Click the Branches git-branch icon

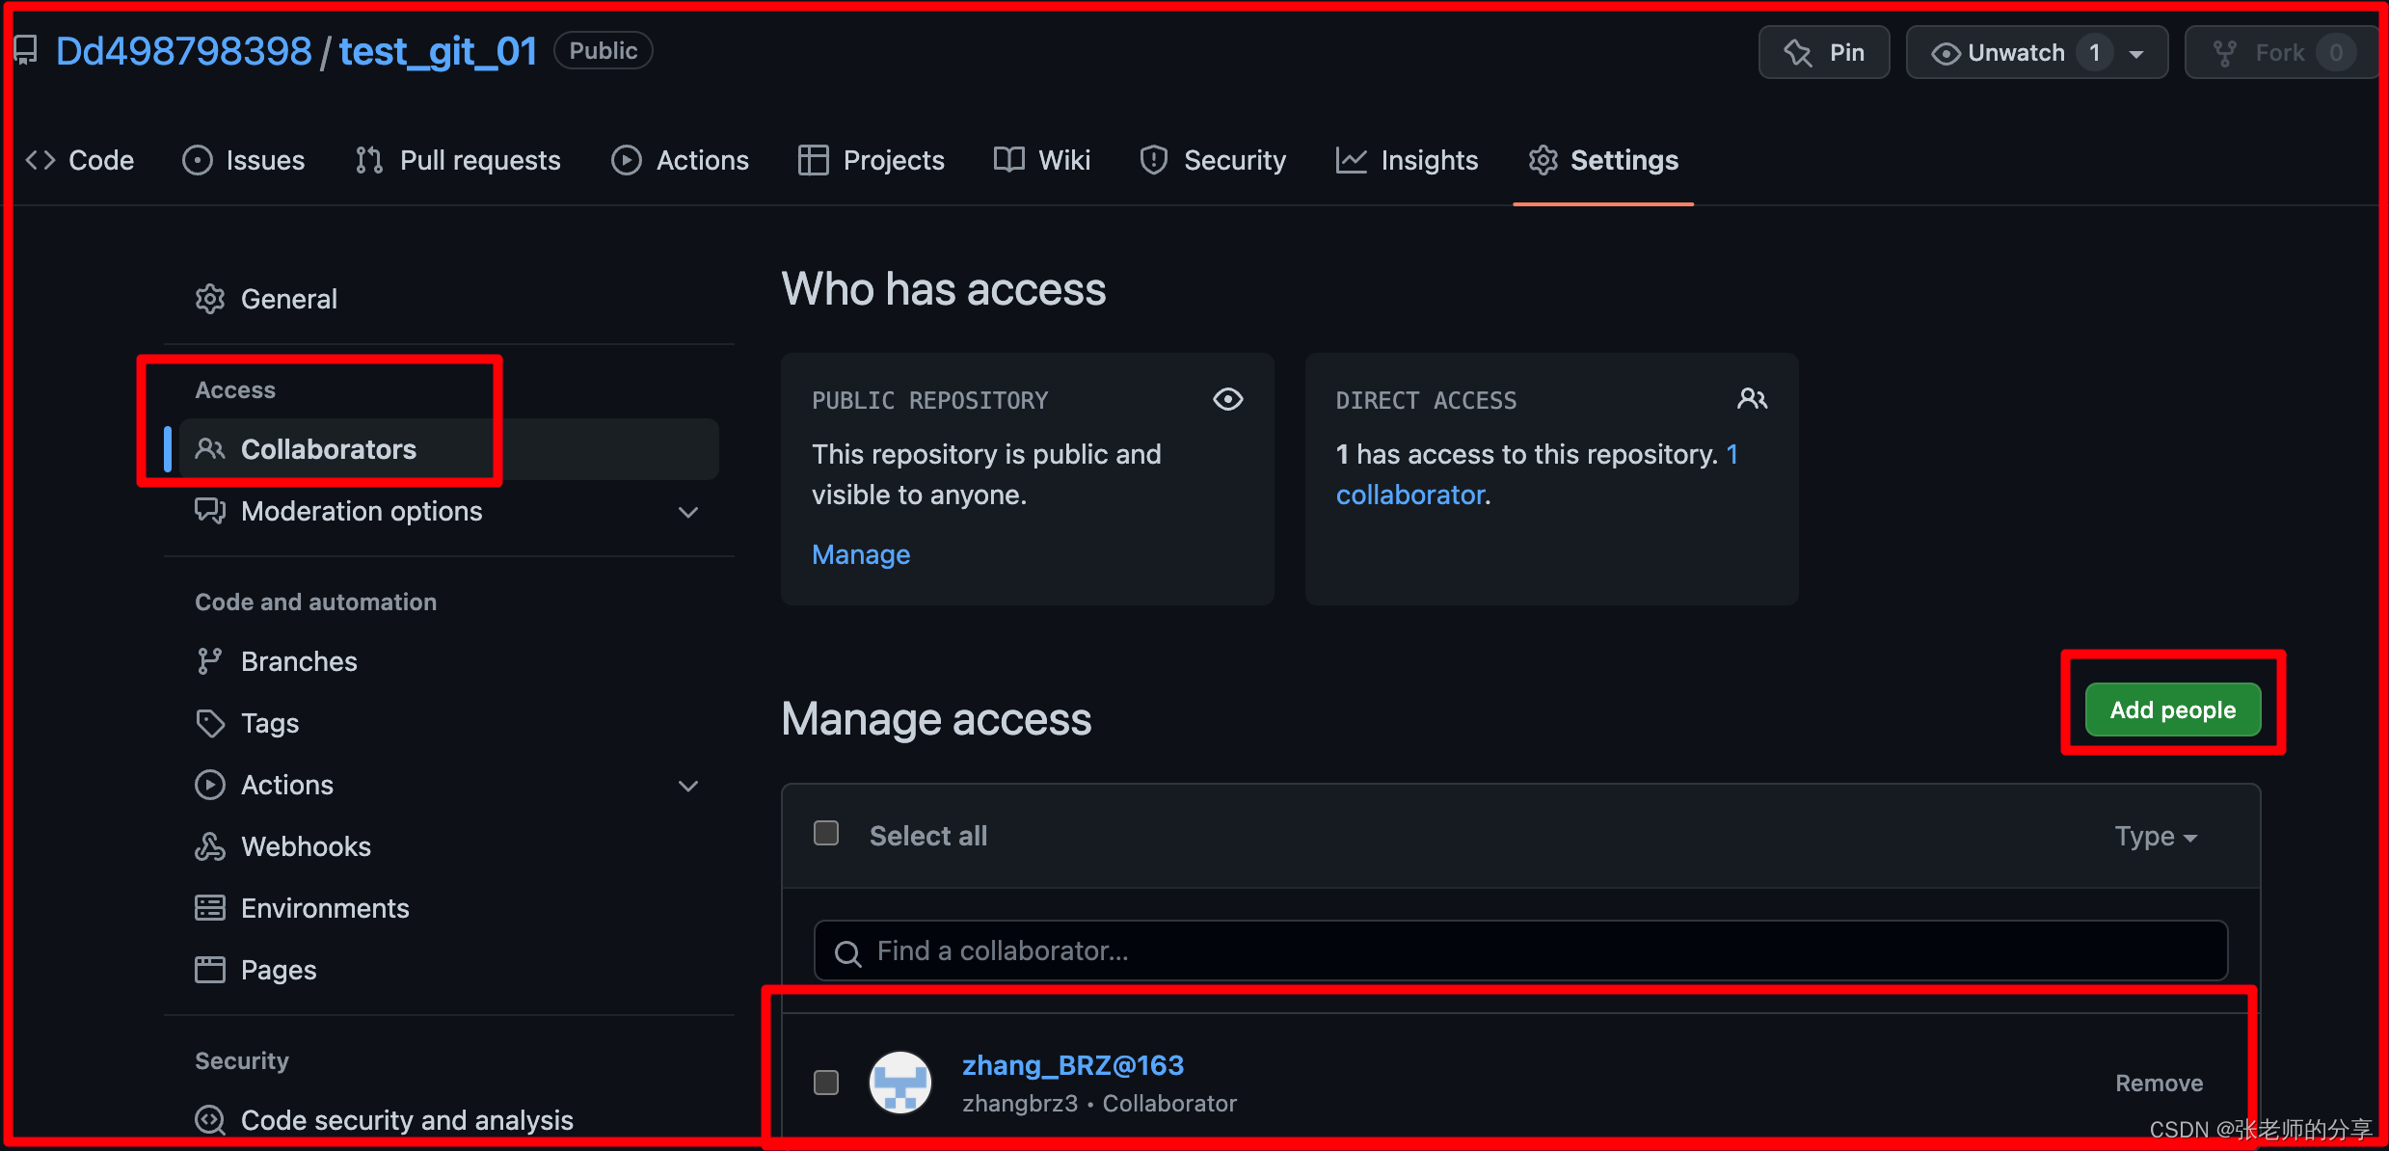pyautogui.click(x=209, y=661)
